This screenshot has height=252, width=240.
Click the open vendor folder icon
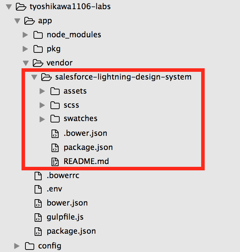click(x=38, y=63)
